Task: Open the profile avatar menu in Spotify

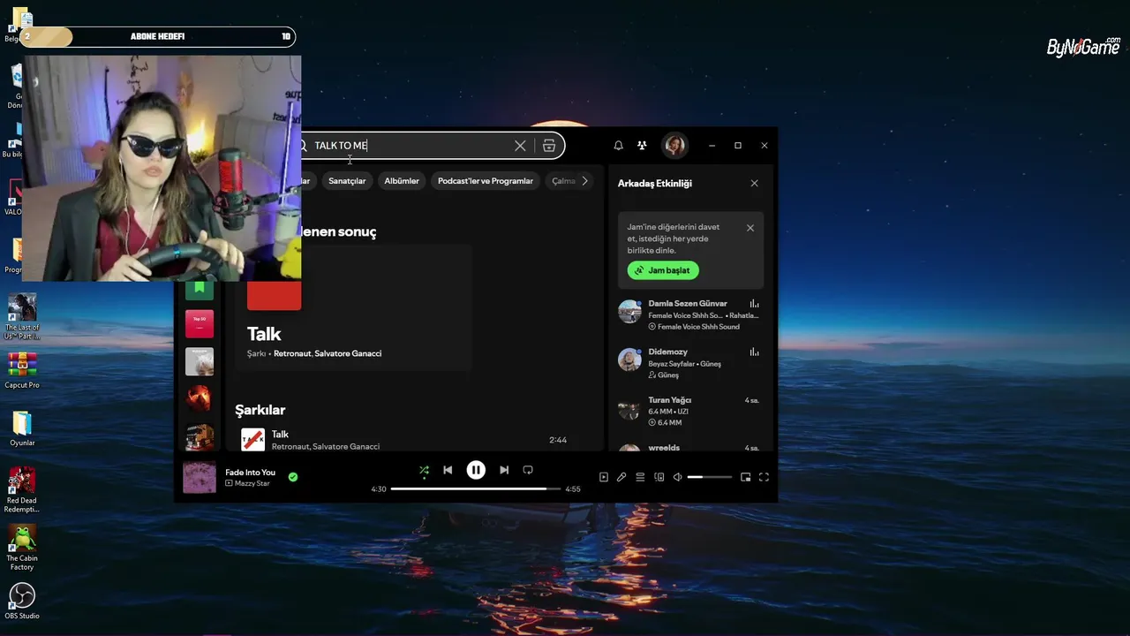Action: tap(674, 146)
